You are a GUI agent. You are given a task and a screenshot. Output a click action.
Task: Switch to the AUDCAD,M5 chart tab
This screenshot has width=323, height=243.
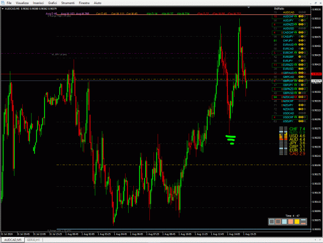(x=13, y=240)
